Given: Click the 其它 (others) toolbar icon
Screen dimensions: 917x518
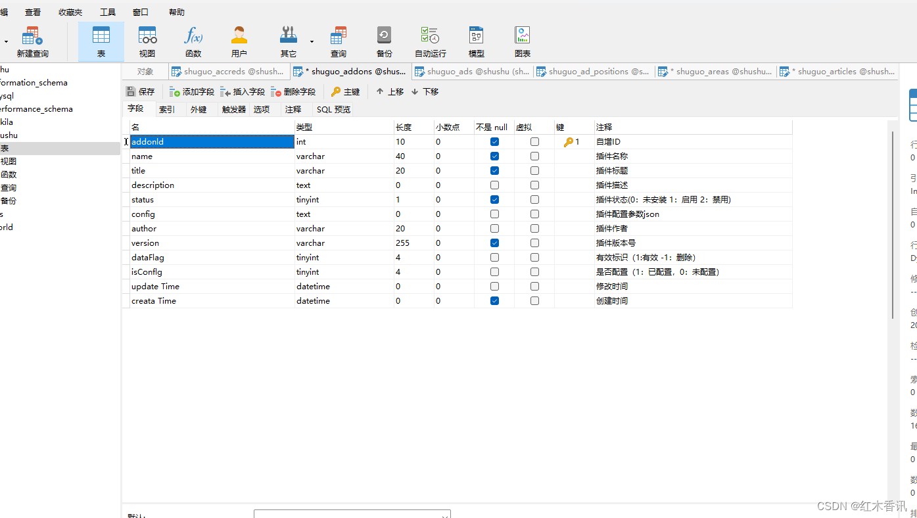Looking at the screenshot, I should [288, 42].
